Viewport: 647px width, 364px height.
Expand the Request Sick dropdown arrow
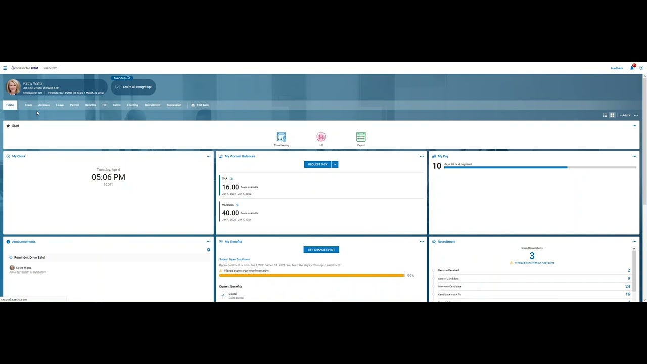pos(335,164)
